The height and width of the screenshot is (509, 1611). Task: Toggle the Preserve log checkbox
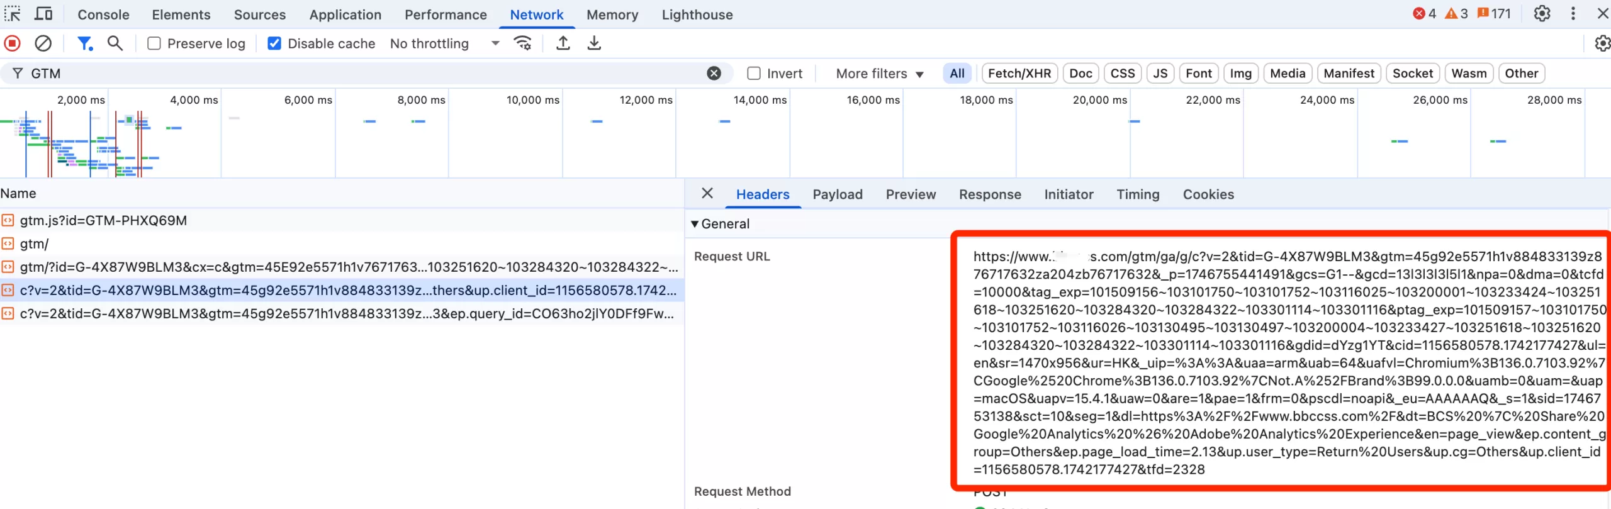click(154, 43)
